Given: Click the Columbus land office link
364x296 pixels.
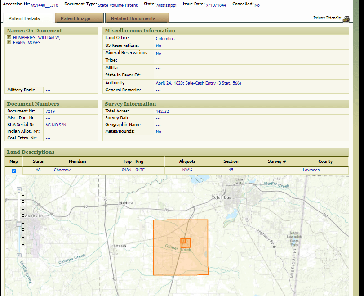Looking at the screenshot, I should point(165,39).
